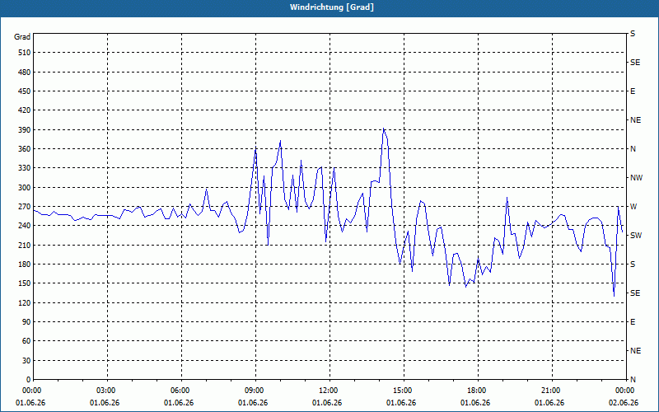The image size is (659, 412).
Task: Select the 240 left axis label
Action: click(x=25, y=226)
